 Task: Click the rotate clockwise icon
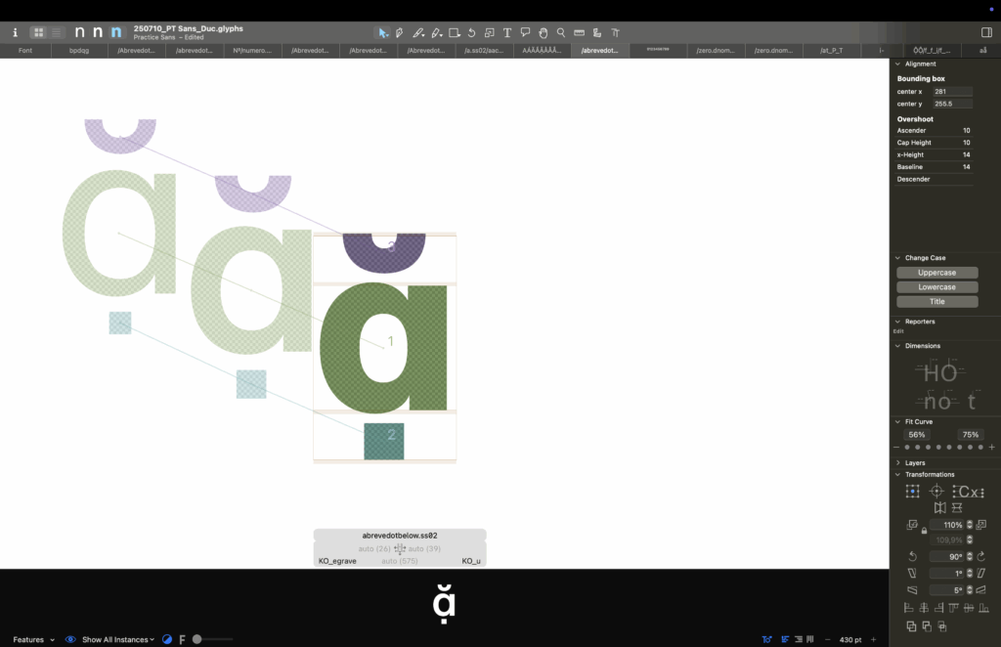click(981, 556)
